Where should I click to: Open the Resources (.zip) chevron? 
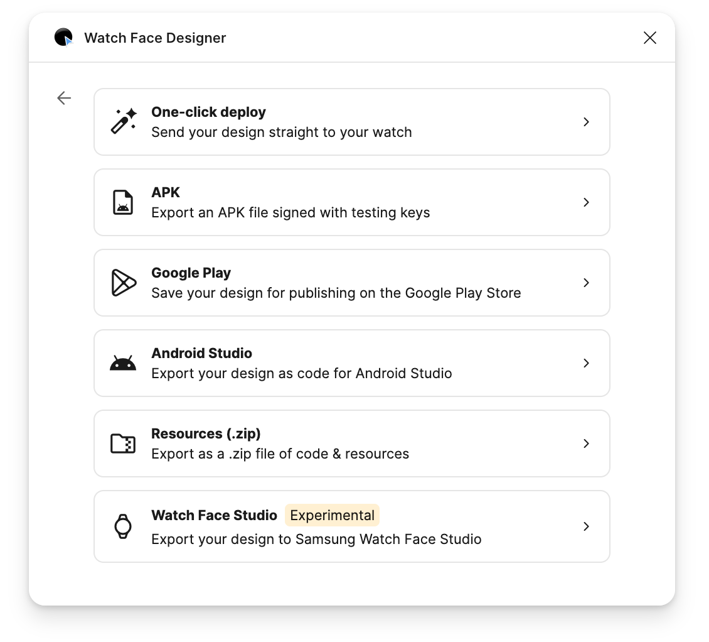(x=586, y=443)
